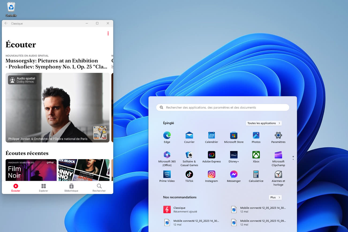Image resolution: width=348 pixels, height=232 pixels.
Task: Expand recommendations with Plus button
Action: pos(275,197)
